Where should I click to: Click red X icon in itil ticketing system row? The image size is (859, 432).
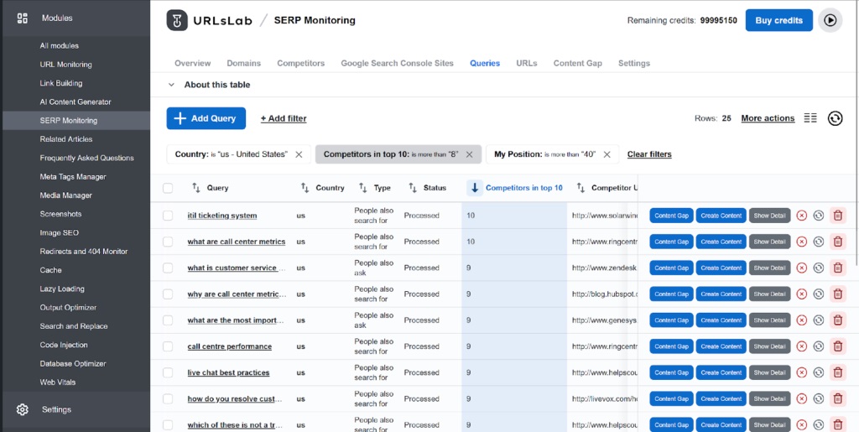pyautogui.click(x=801, y=216)
